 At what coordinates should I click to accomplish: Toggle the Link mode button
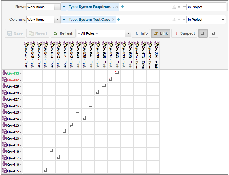pos(160,33)
